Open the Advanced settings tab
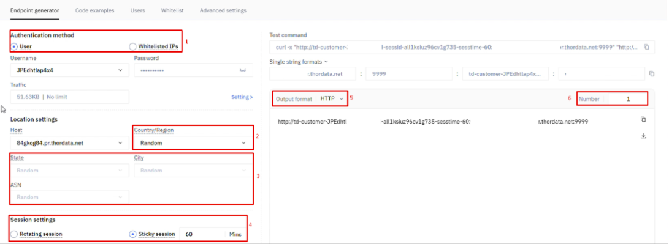 tap(223, 10)
